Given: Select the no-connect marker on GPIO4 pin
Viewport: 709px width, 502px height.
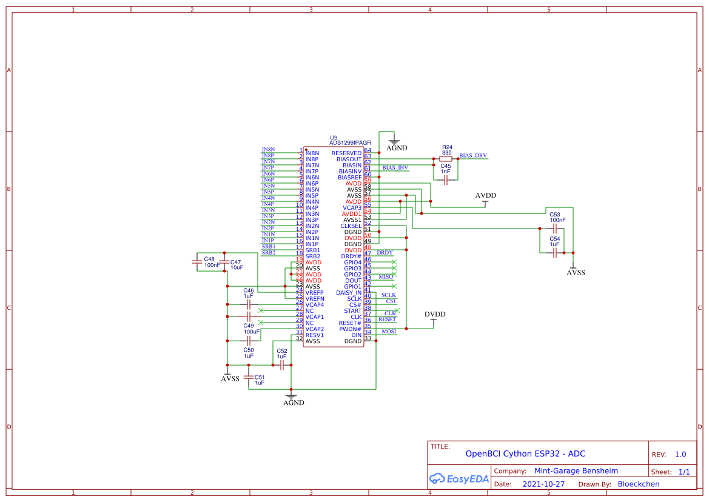Looking at the screenshot, I should pos(395,261).
